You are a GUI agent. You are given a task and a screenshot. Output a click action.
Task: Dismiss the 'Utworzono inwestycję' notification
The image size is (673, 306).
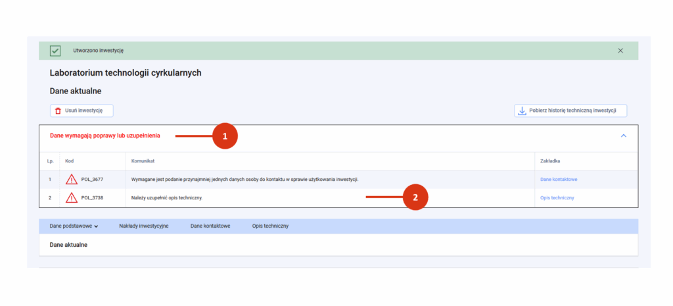(x=620, y=51)
